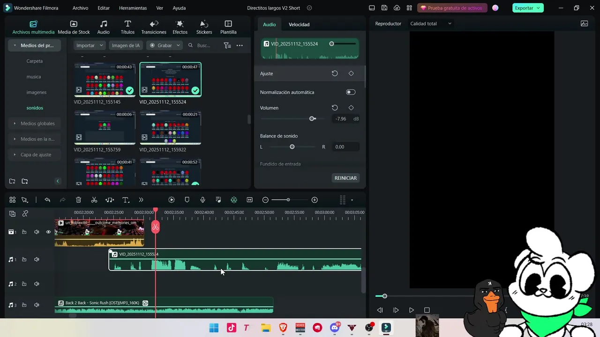Expand the Medios en la n... section

(15, 139)
